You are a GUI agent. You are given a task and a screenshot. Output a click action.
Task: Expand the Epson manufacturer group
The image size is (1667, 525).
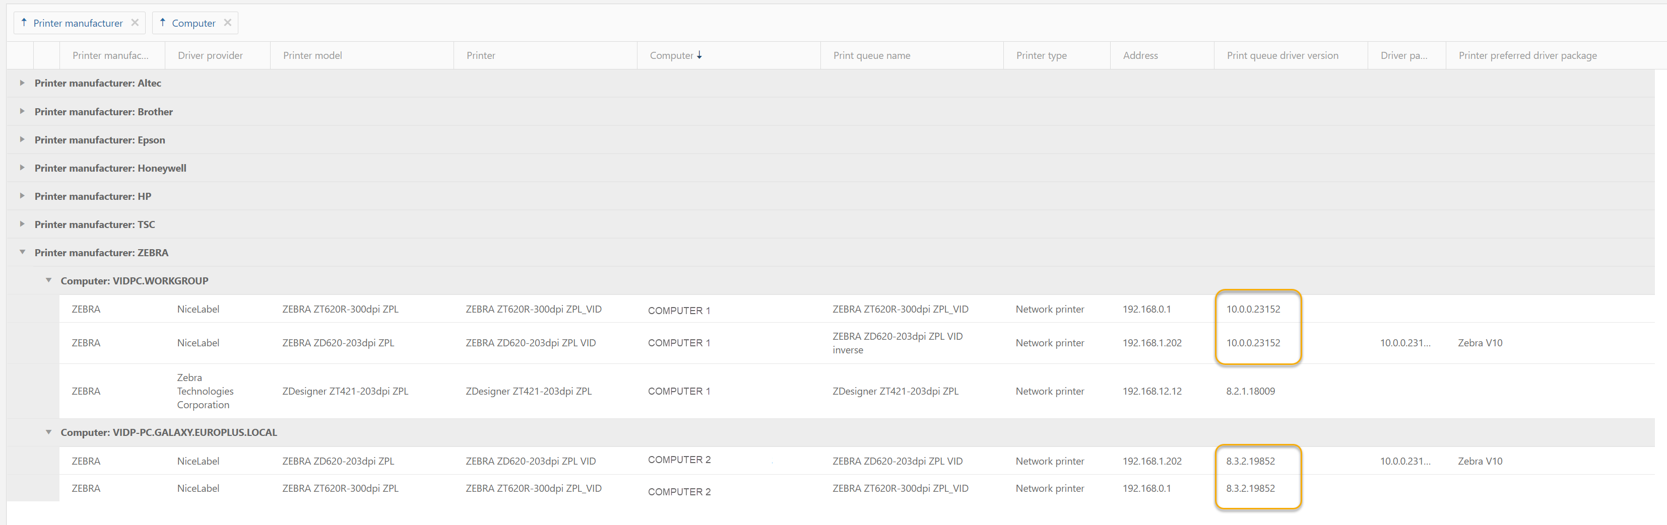point(22,139)
